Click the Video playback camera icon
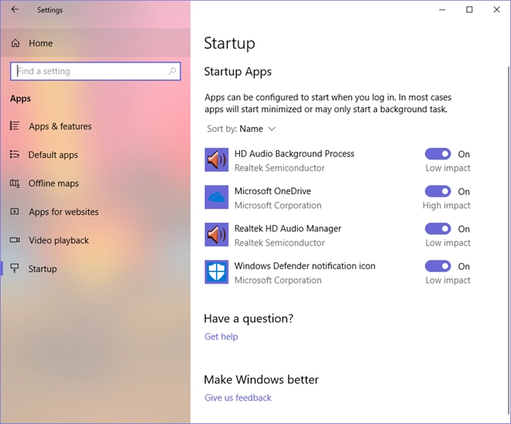Viewport: 511px width, 424px height. (15, 240)
